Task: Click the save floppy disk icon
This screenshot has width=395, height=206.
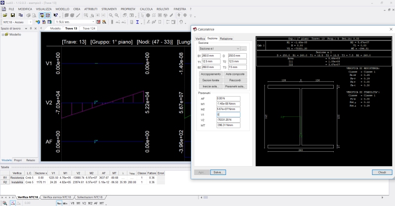Action: pos(13,15)
